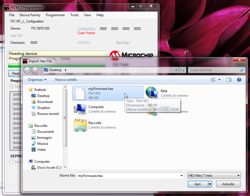Screen dimensions: 250x196
Task: Click the Annulla button
Action: (x=228, y=184)
